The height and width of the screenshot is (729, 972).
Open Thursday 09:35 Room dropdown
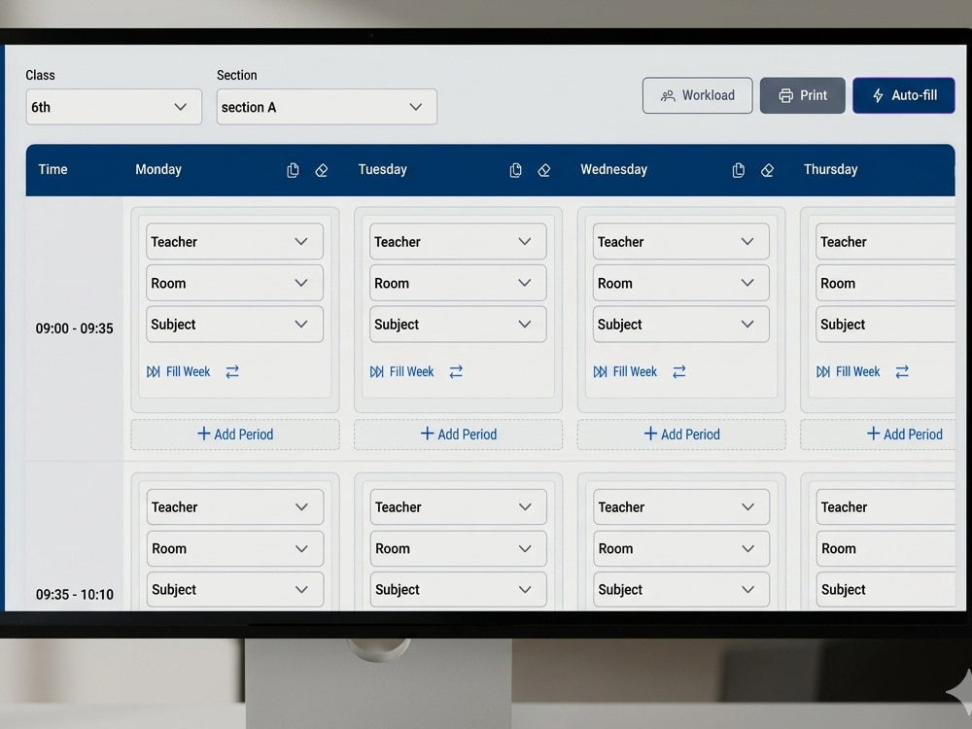point(885,548)
